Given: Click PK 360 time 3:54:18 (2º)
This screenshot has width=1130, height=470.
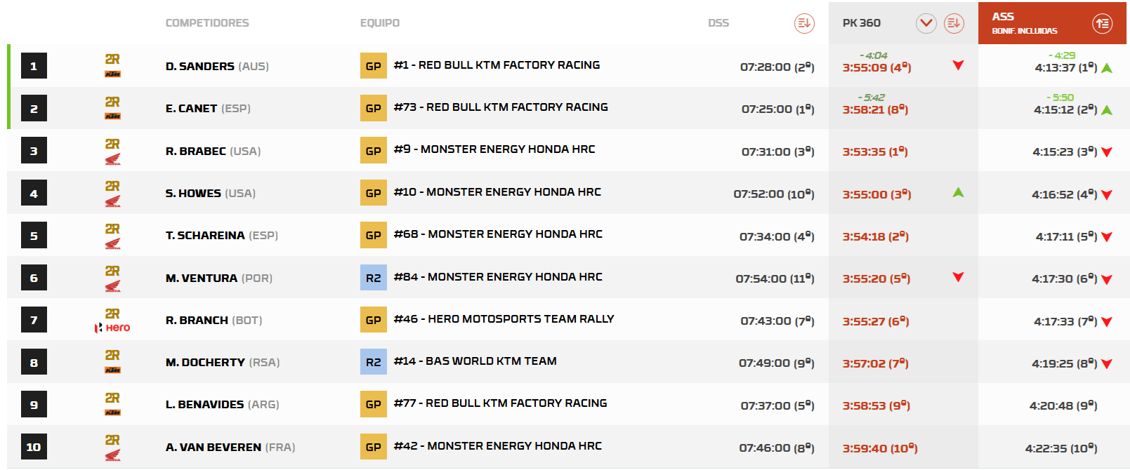Looking at the screenshot, I should coord(876,236).
